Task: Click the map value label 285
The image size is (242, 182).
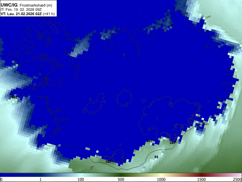Action: pos(14,97)
